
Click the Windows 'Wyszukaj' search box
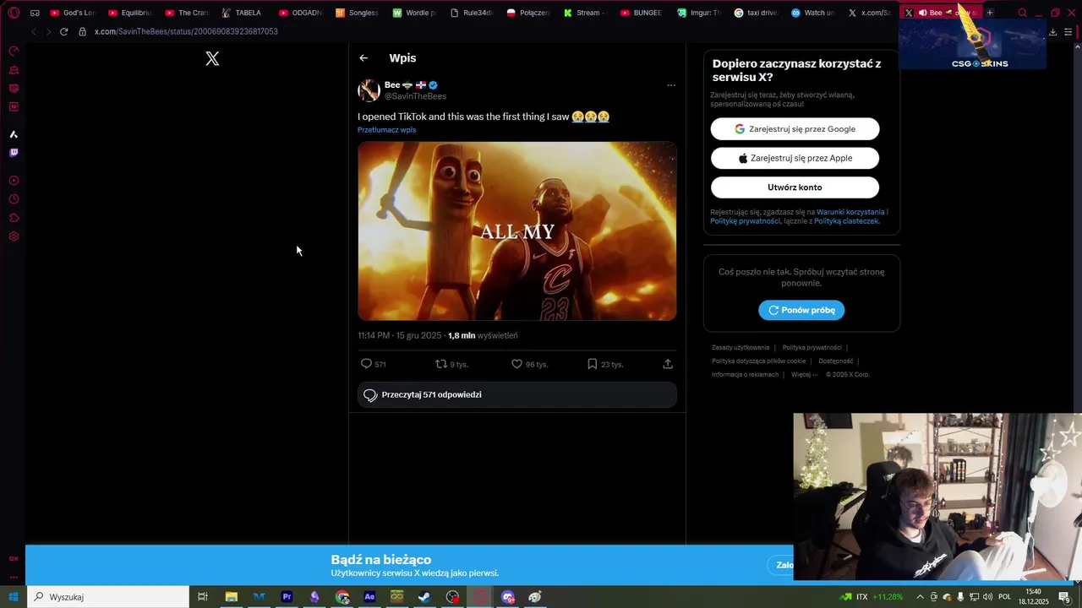point(107,597)
